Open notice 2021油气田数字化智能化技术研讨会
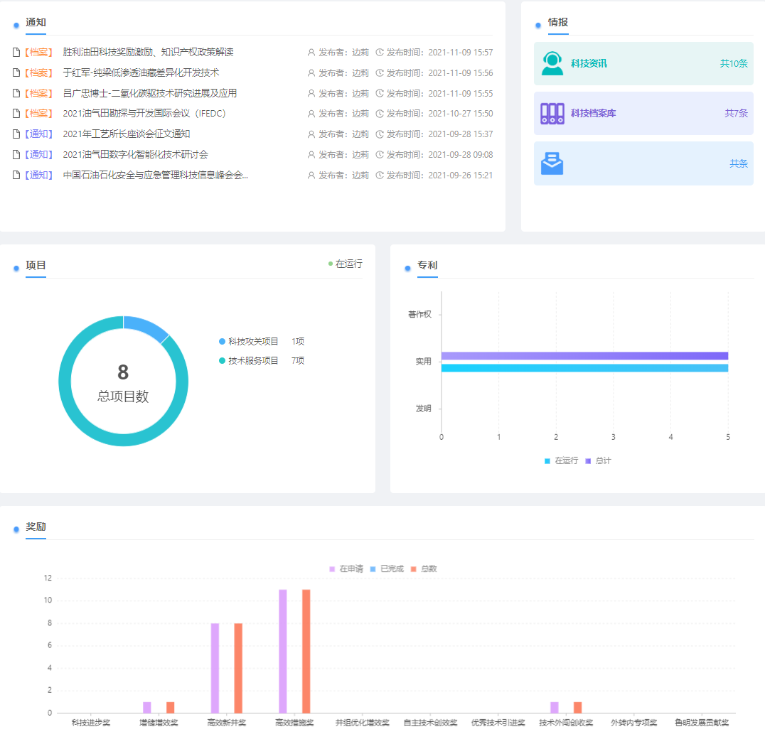 pos(135,155)
